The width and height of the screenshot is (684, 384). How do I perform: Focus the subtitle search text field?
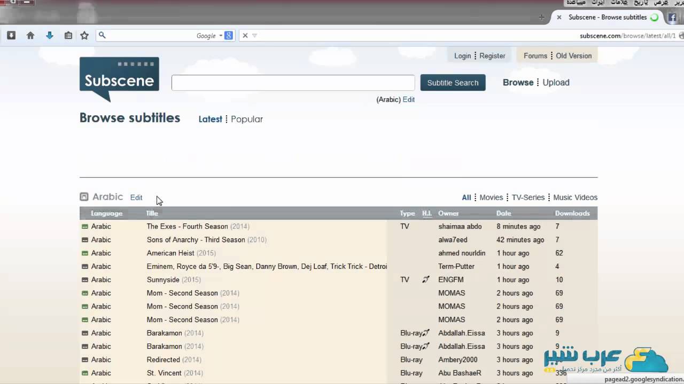point(293,83)
